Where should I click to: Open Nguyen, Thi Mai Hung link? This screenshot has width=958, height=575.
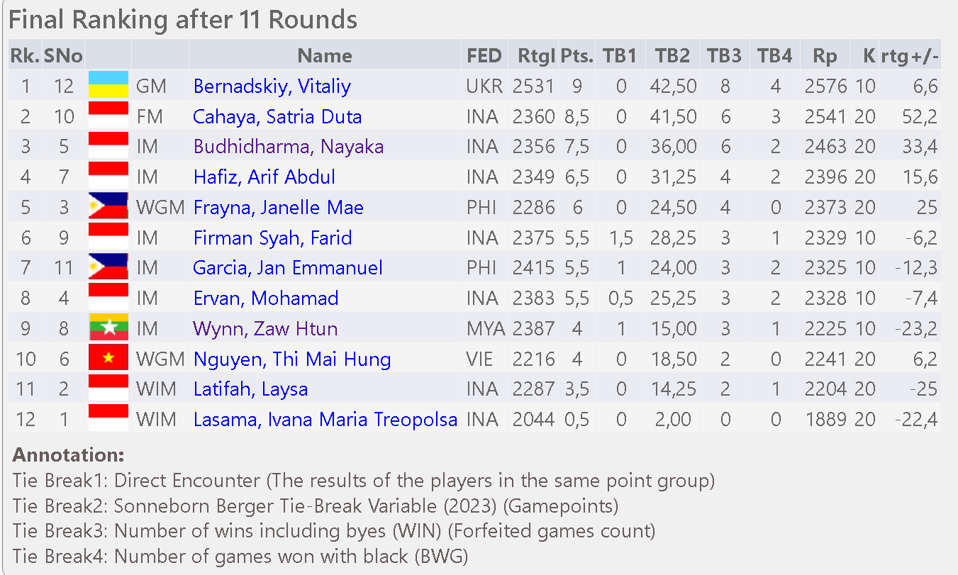292,359
